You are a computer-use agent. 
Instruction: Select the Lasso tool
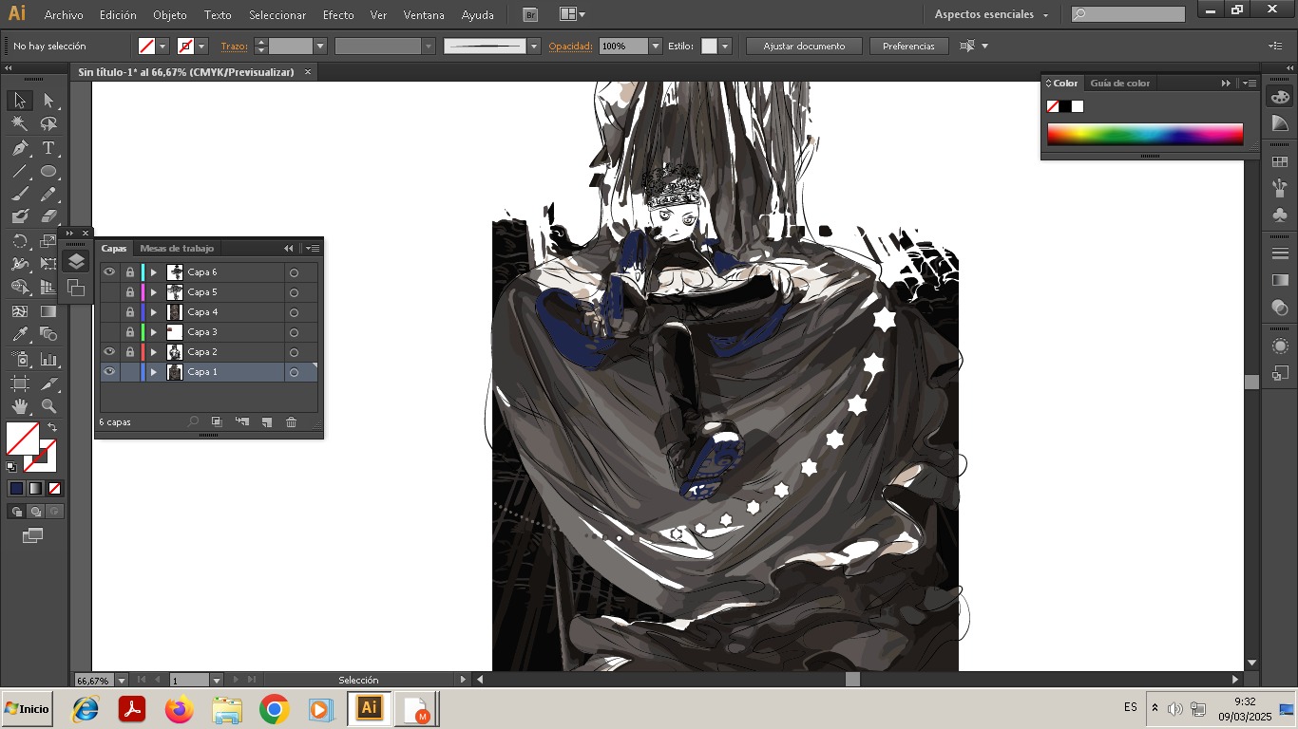click(x=48, y=124)
